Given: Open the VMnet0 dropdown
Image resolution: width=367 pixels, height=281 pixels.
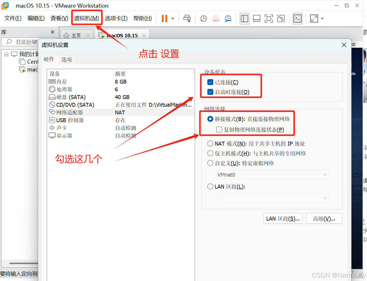Looking at the screenshot, I should coord(273,175).
